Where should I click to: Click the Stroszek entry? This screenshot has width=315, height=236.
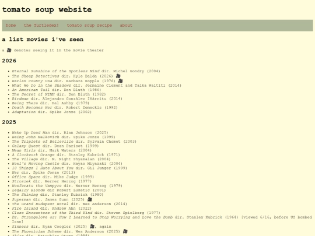tap(52, 181)
